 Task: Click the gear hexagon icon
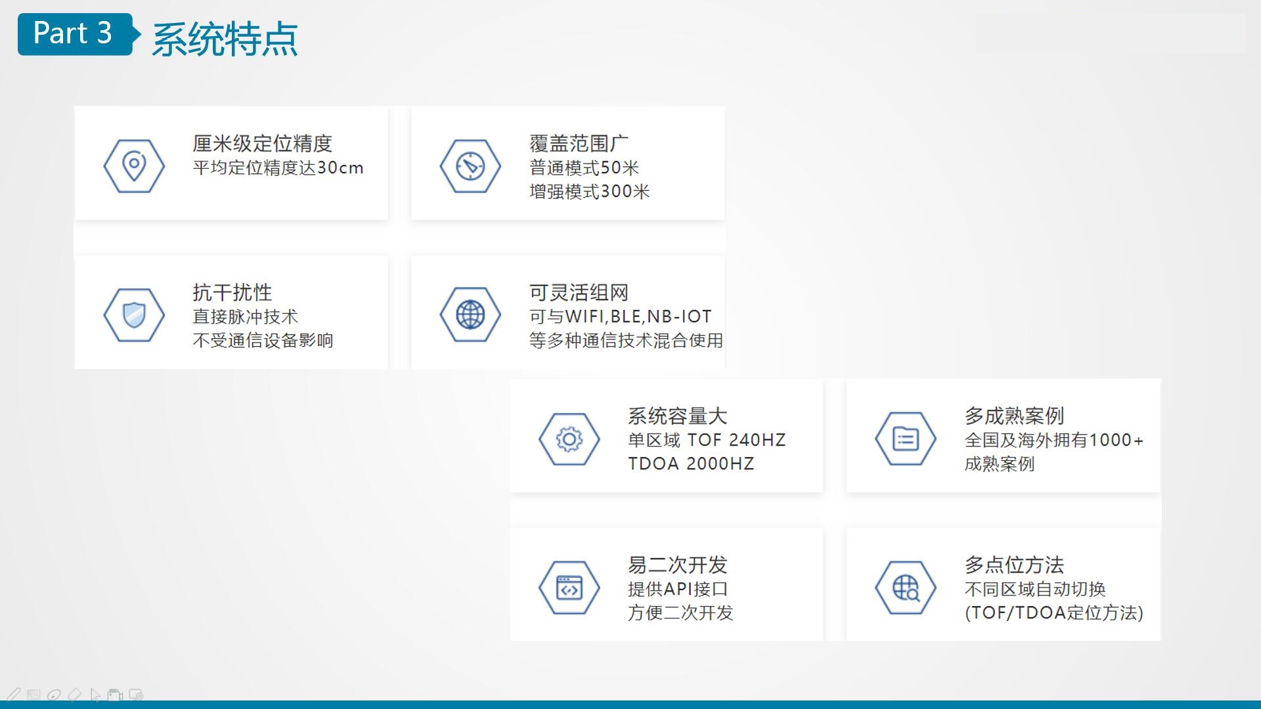tap(569, 439)
